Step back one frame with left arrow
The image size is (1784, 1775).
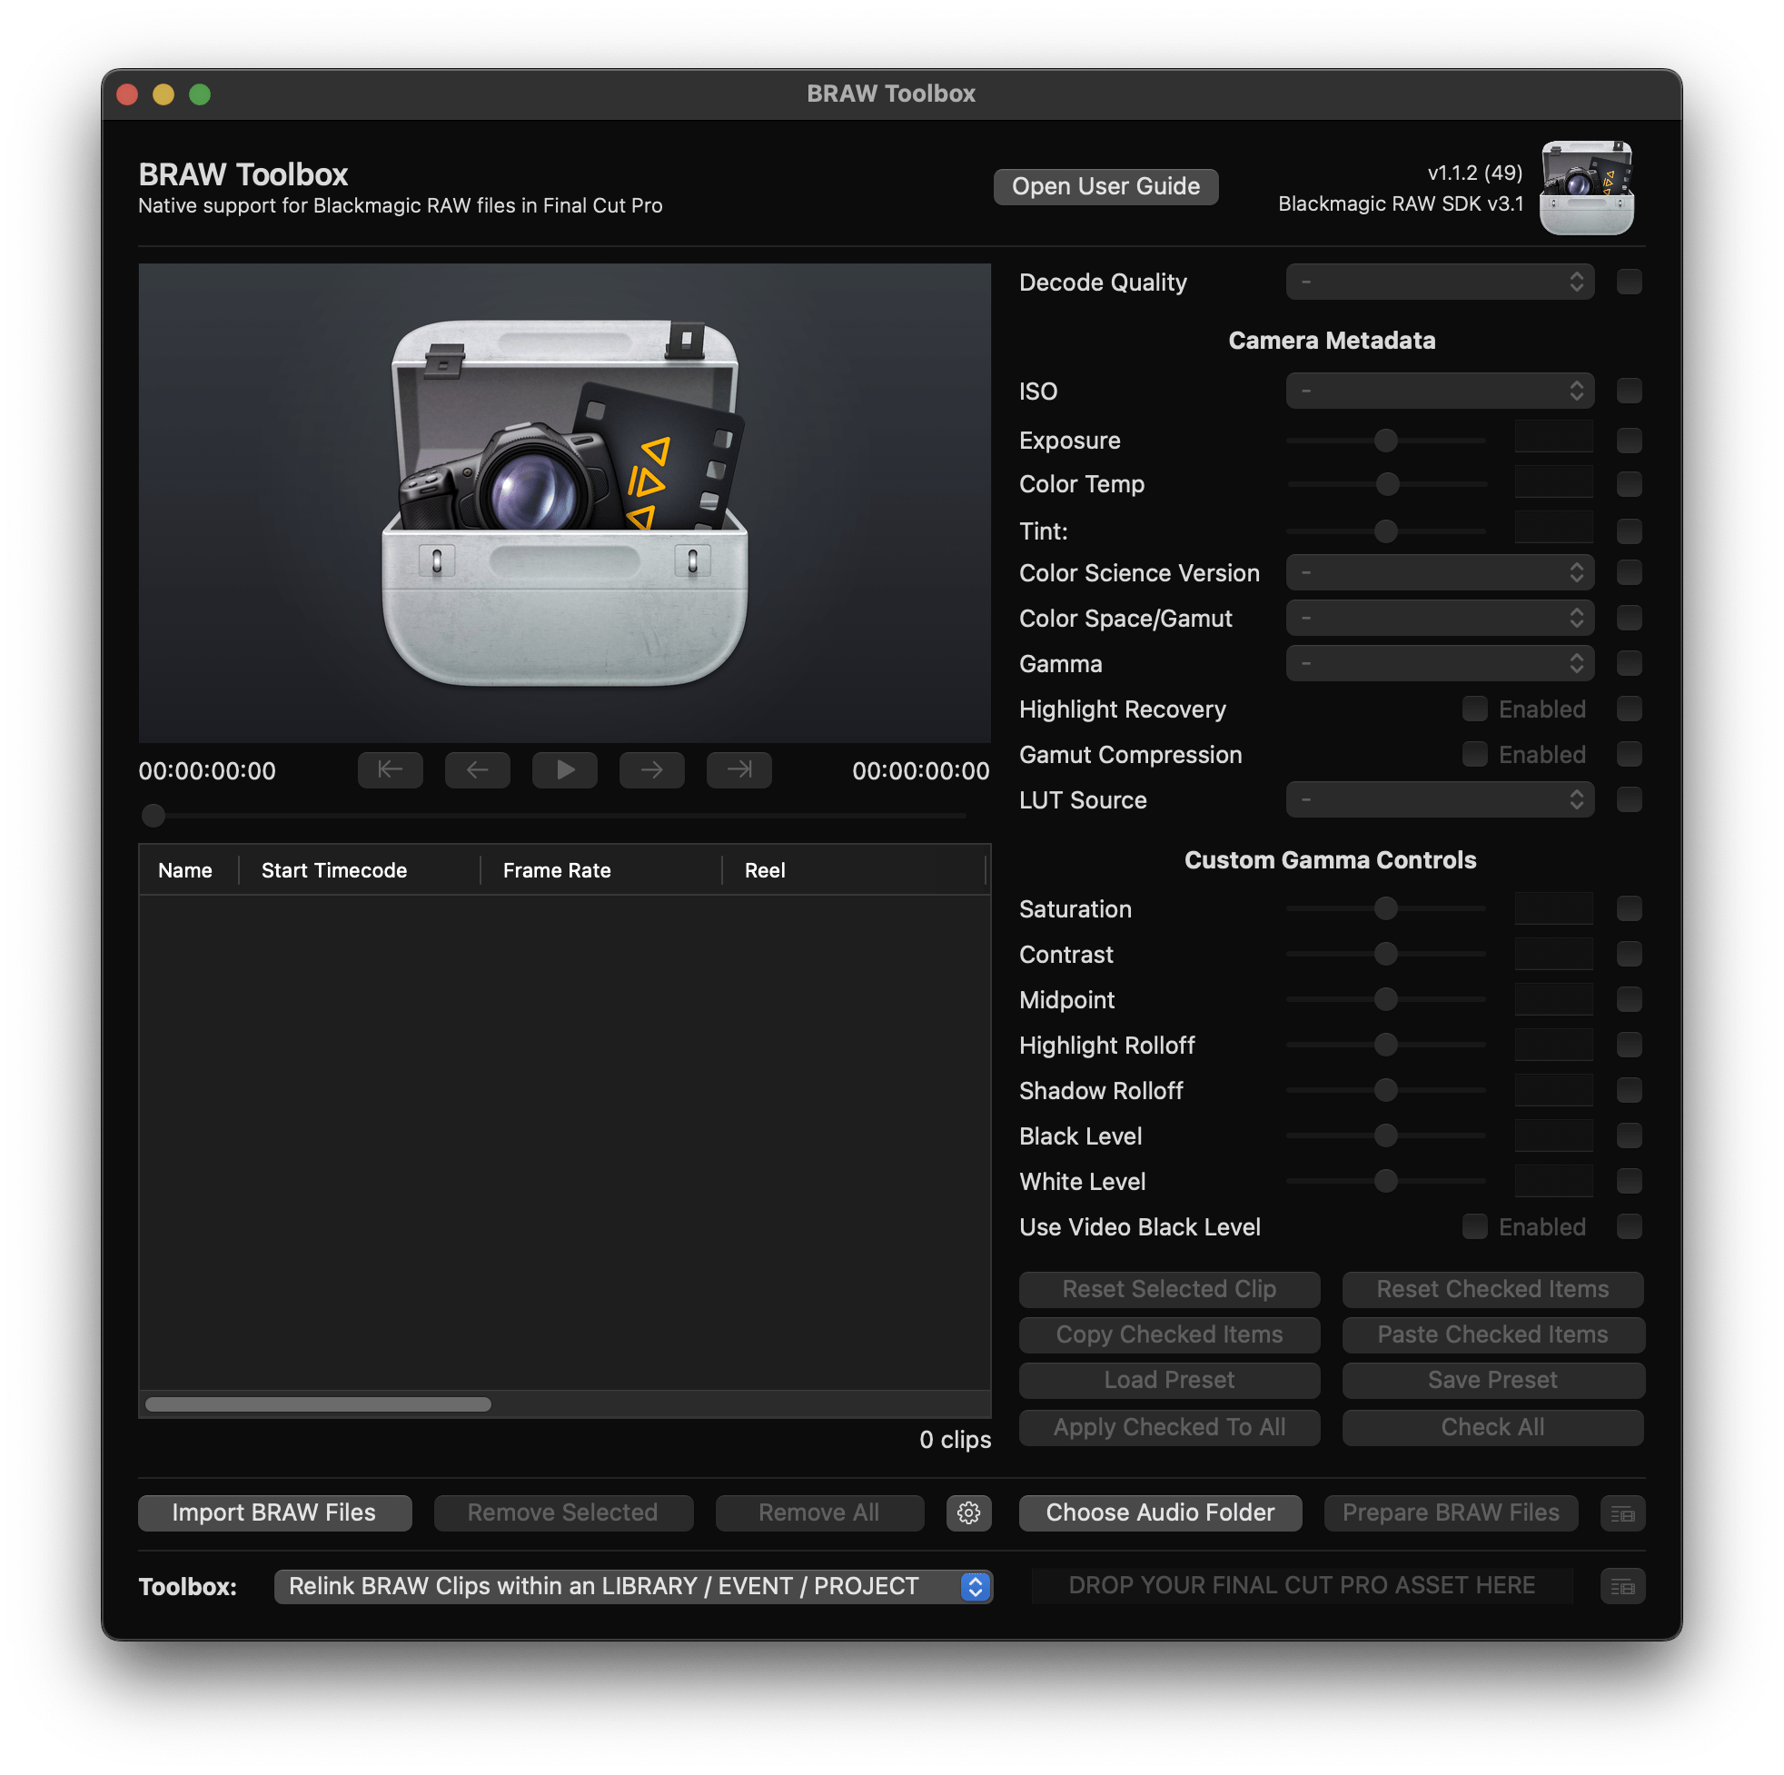click(477, 769)
